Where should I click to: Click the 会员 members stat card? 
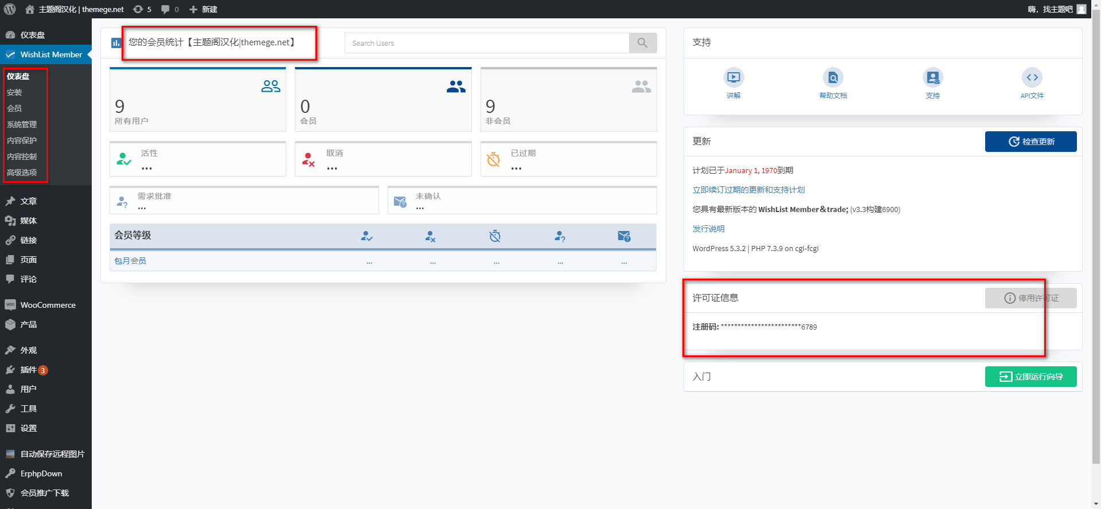383,100
